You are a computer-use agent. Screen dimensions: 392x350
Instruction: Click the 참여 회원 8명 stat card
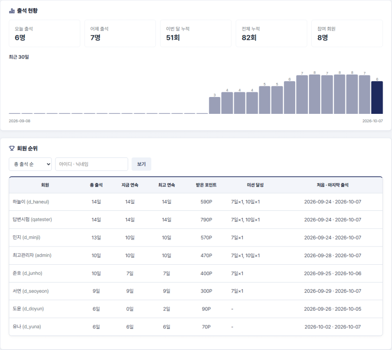[347, 33]
